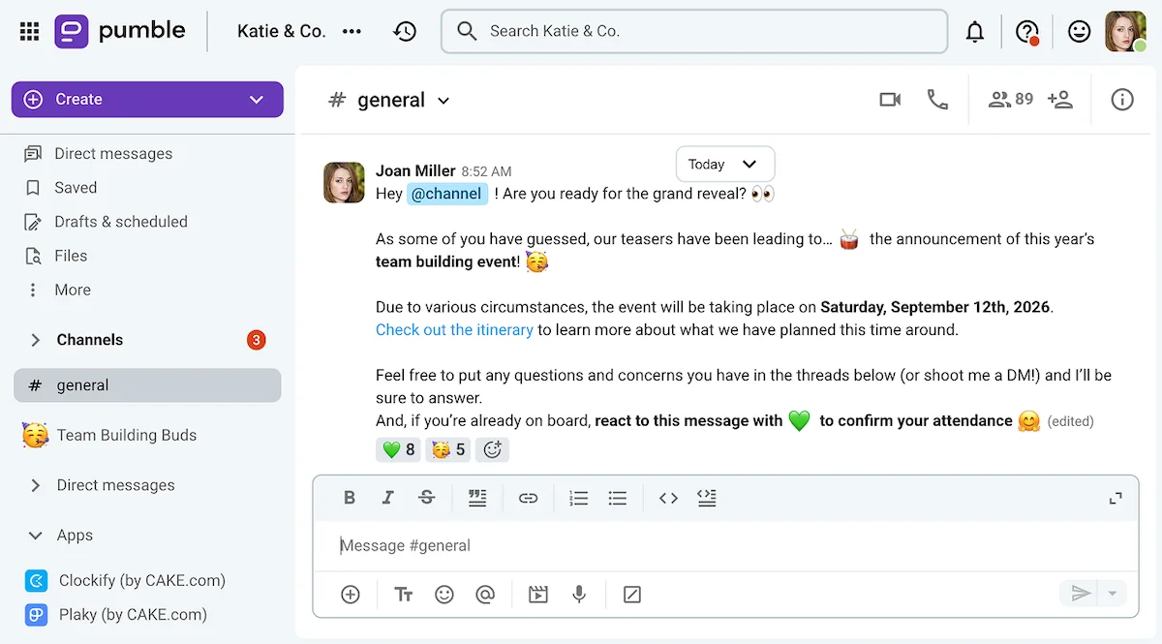Add a member to the channel
Screen dimensions: 1162x644
[1060, 99]
